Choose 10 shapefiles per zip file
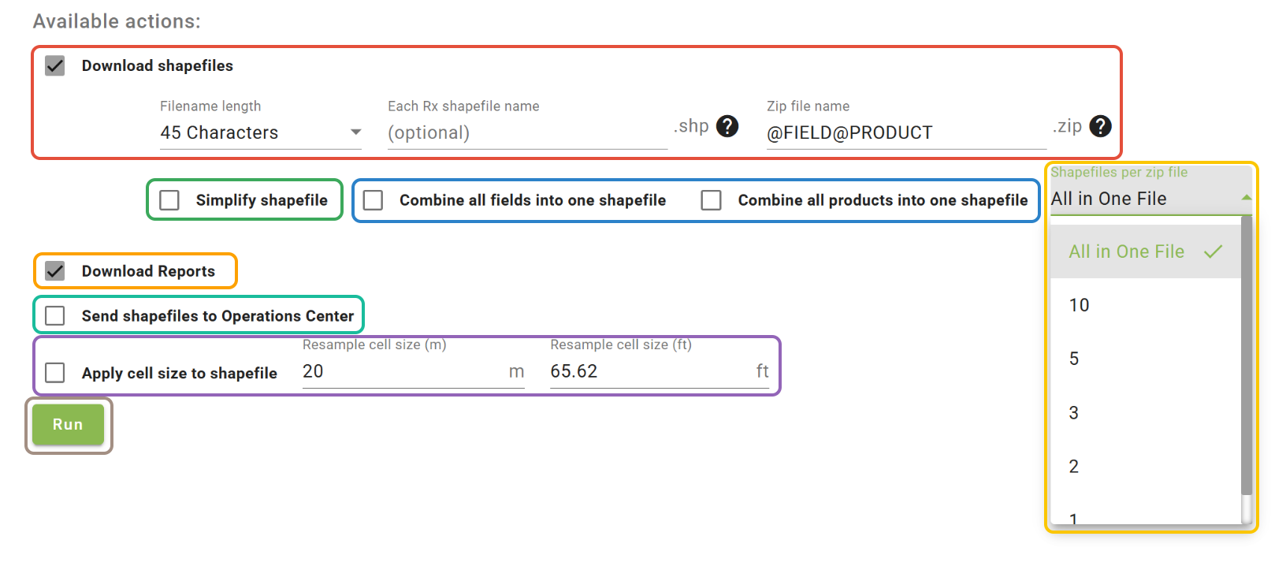The image size is (1286, 566). click(1080, 305)
